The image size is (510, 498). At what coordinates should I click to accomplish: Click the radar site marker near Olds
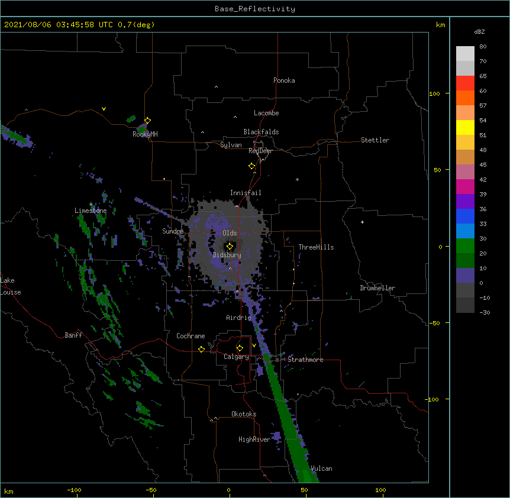tap(230, 247)
